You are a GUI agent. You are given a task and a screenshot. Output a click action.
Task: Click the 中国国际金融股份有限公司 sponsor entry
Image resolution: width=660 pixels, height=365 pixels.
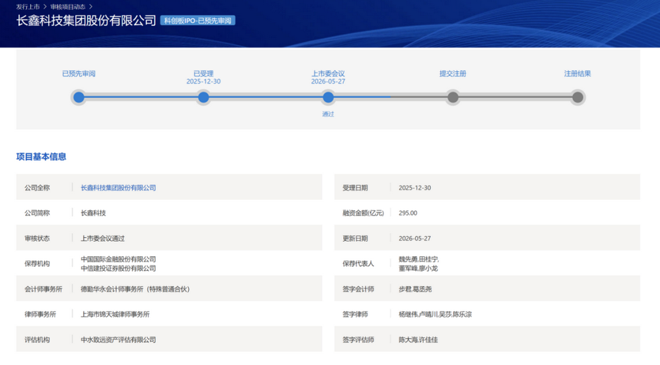point(118,259)
